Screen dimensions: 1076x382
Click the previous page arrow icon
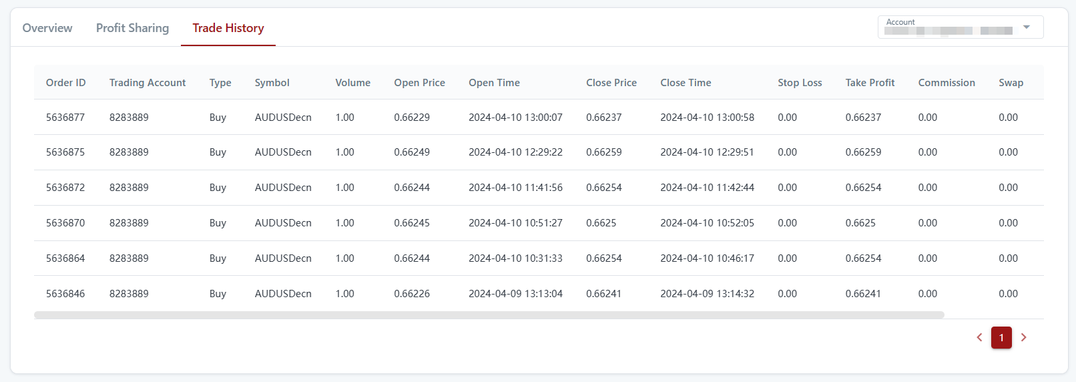(x=979, y=338)
